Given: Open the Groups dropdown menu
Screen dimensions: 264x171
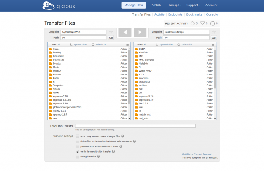Looking at the screenshot, I should coord(174,5).
